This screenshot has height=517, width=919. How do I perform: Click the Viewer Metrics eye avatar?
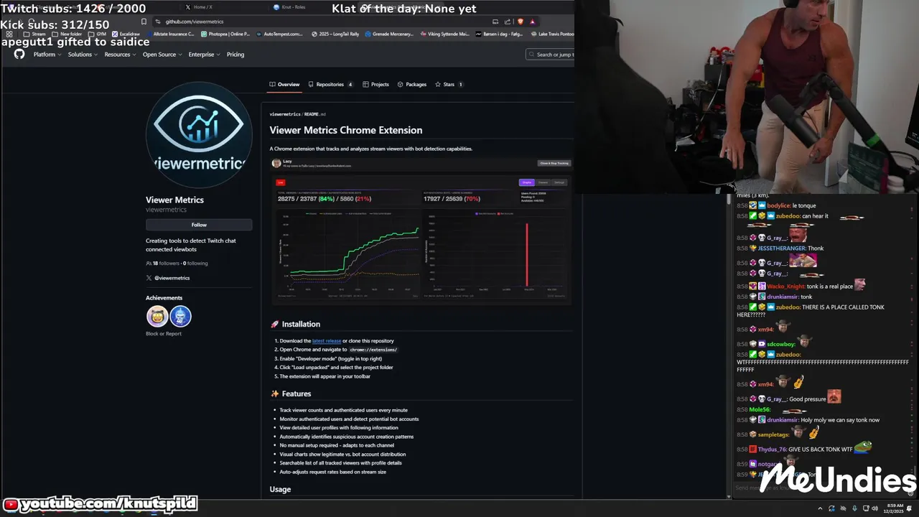click(x=199, y=134)
